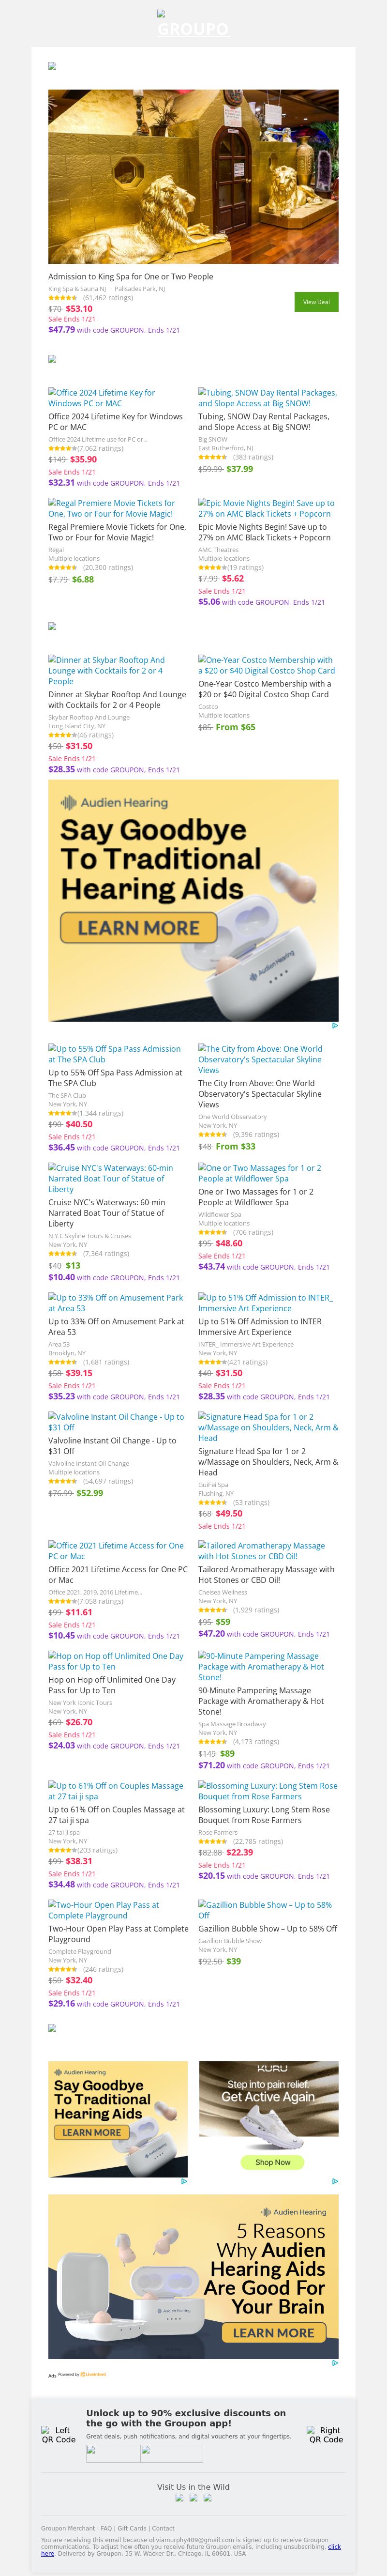Screen dimensions: 387x2576
Task: Open One-Year Costco Membership deal link
Action: point(266,665)
